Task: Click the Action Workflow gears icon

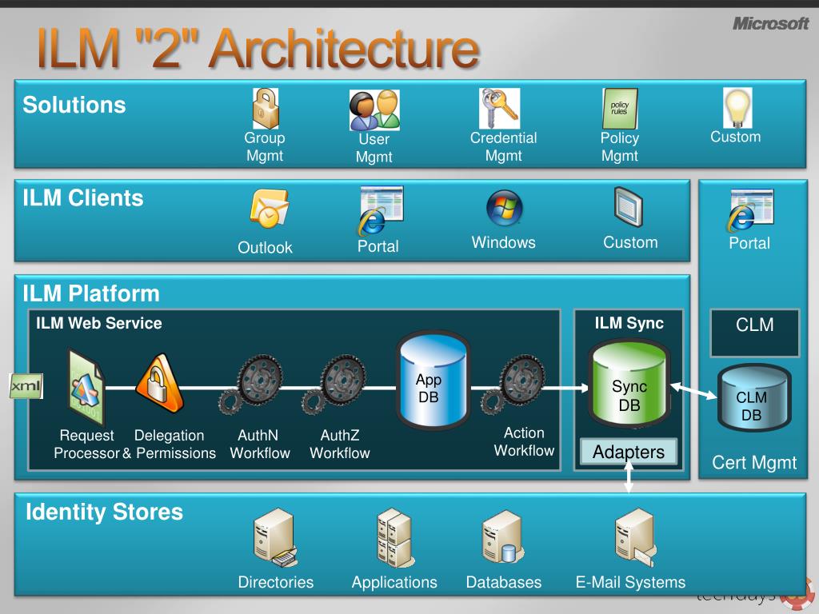Action: (x=513, y=385)
